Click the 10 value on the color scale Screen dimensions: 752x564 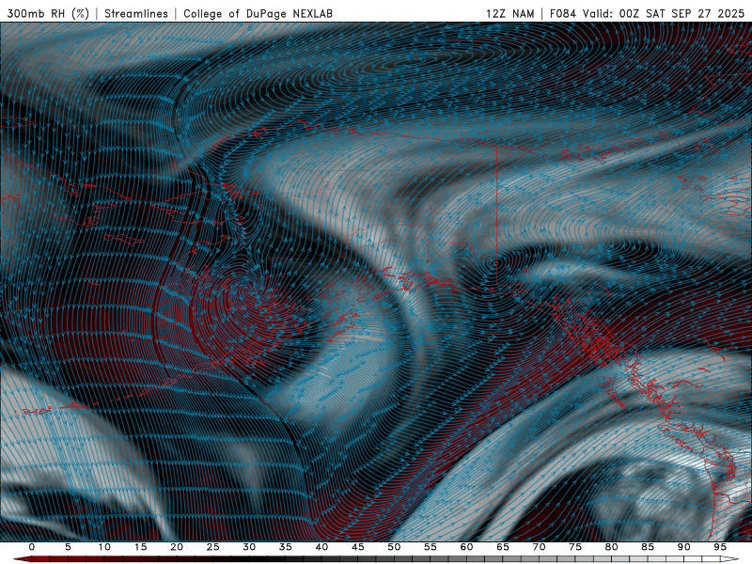pyautogui.click(x=104, y=547)
